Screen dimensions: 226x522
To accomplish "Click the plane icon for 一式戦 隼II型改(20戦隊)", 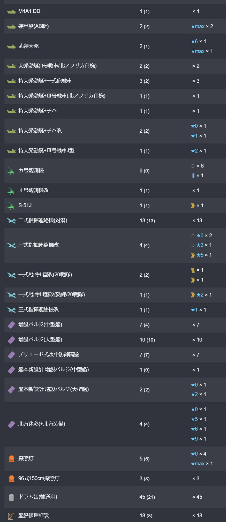I will coord(11,275).
